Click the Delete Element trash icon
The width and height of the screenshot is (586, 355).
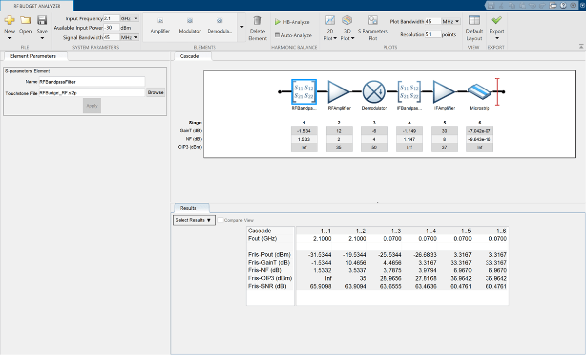(x=257, y=21)
